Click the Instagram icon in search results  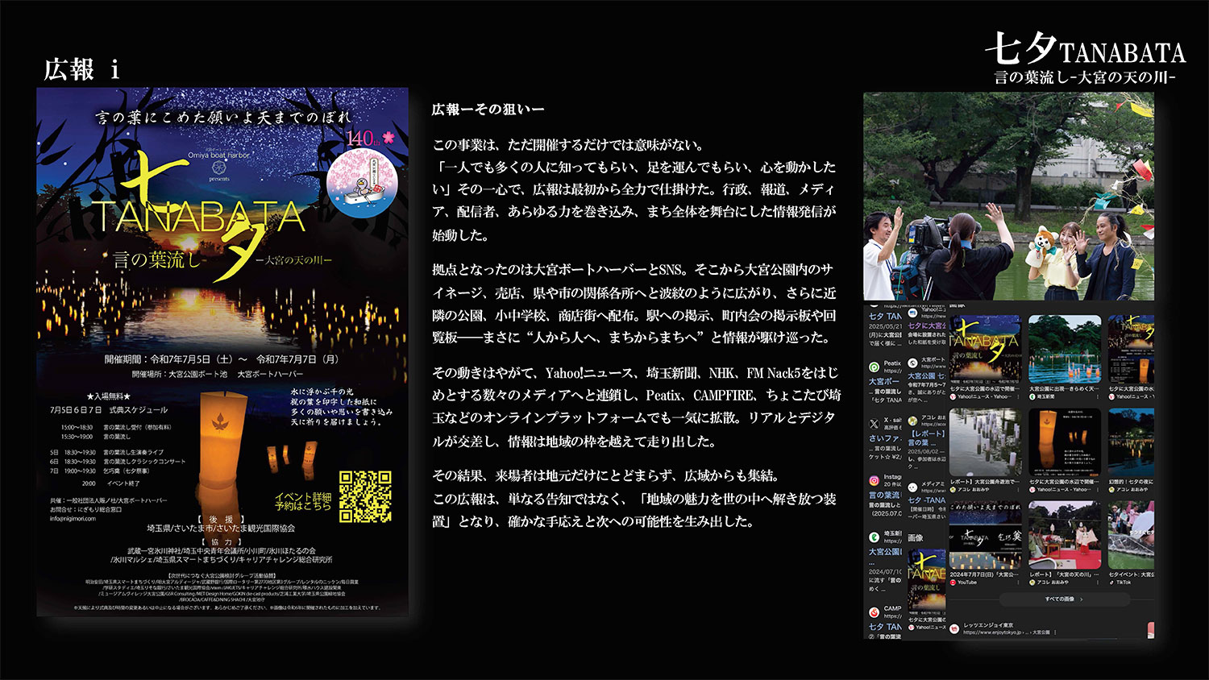873,481
